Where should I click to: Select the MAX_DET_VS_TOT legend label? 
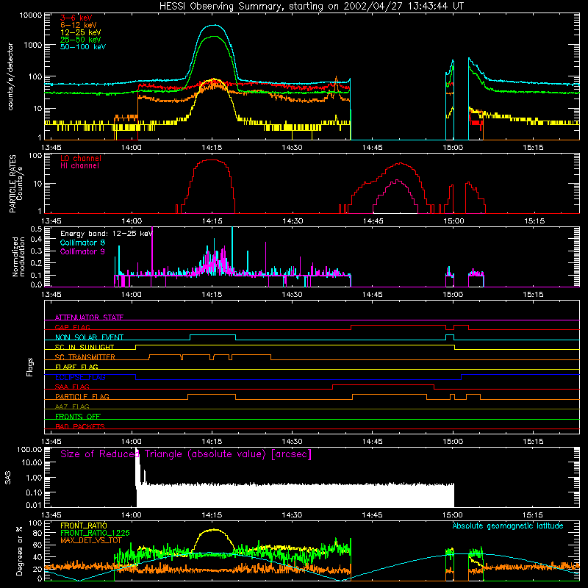[x=90, y=540]
